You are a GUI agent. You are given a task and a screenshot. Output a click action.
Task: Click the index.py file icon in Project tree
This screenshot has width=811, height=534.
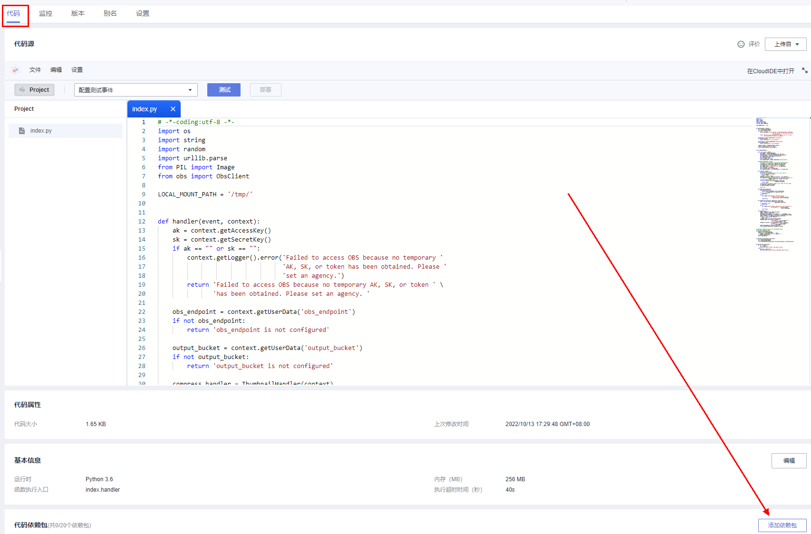point(22,131)
